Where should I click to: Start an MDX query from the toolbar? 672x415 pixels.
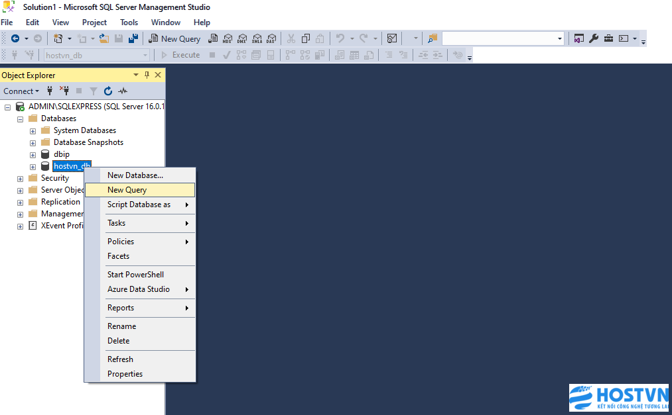pos(228,38)
